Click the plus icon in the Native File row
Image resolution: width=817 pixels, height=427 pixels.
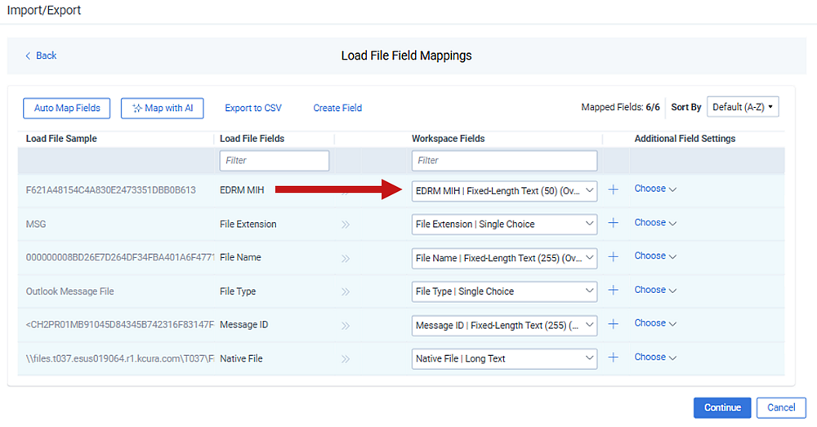coord(614,358)
